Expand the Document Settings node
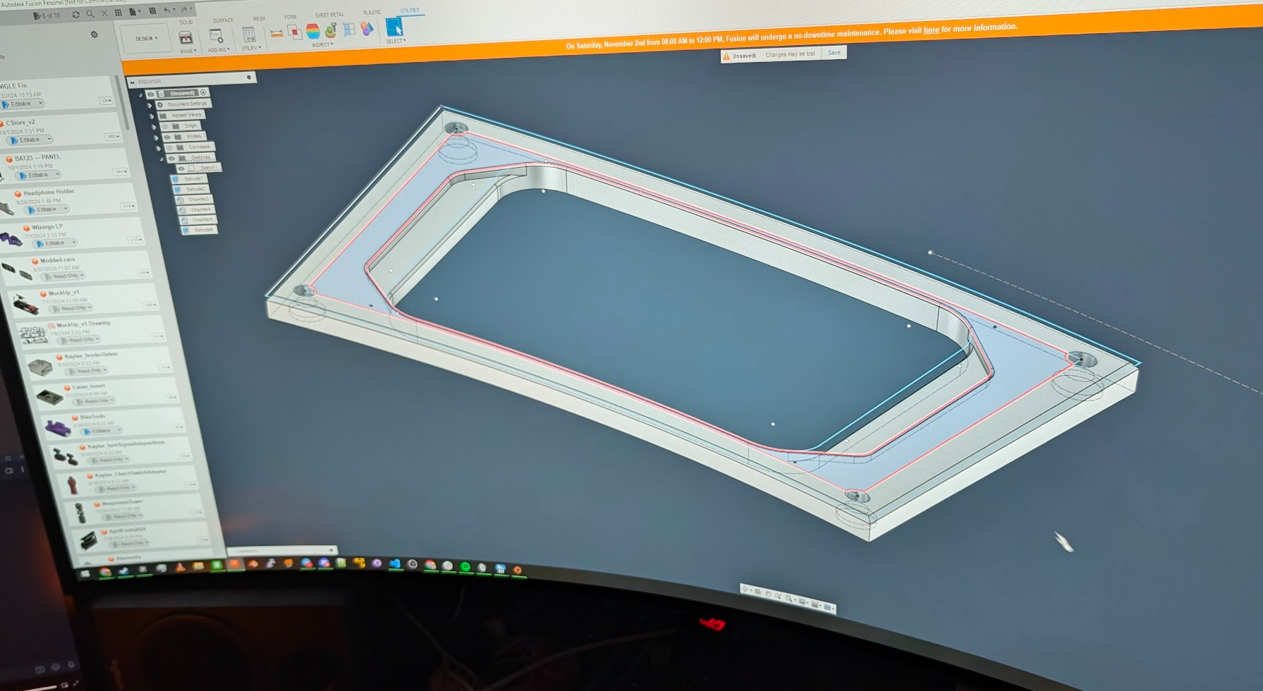The image size is (1263, 691). pyautogui.click(x=150, y=105)
